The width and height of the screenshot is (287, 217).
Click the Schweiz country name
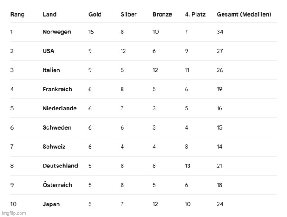point(54,147)
